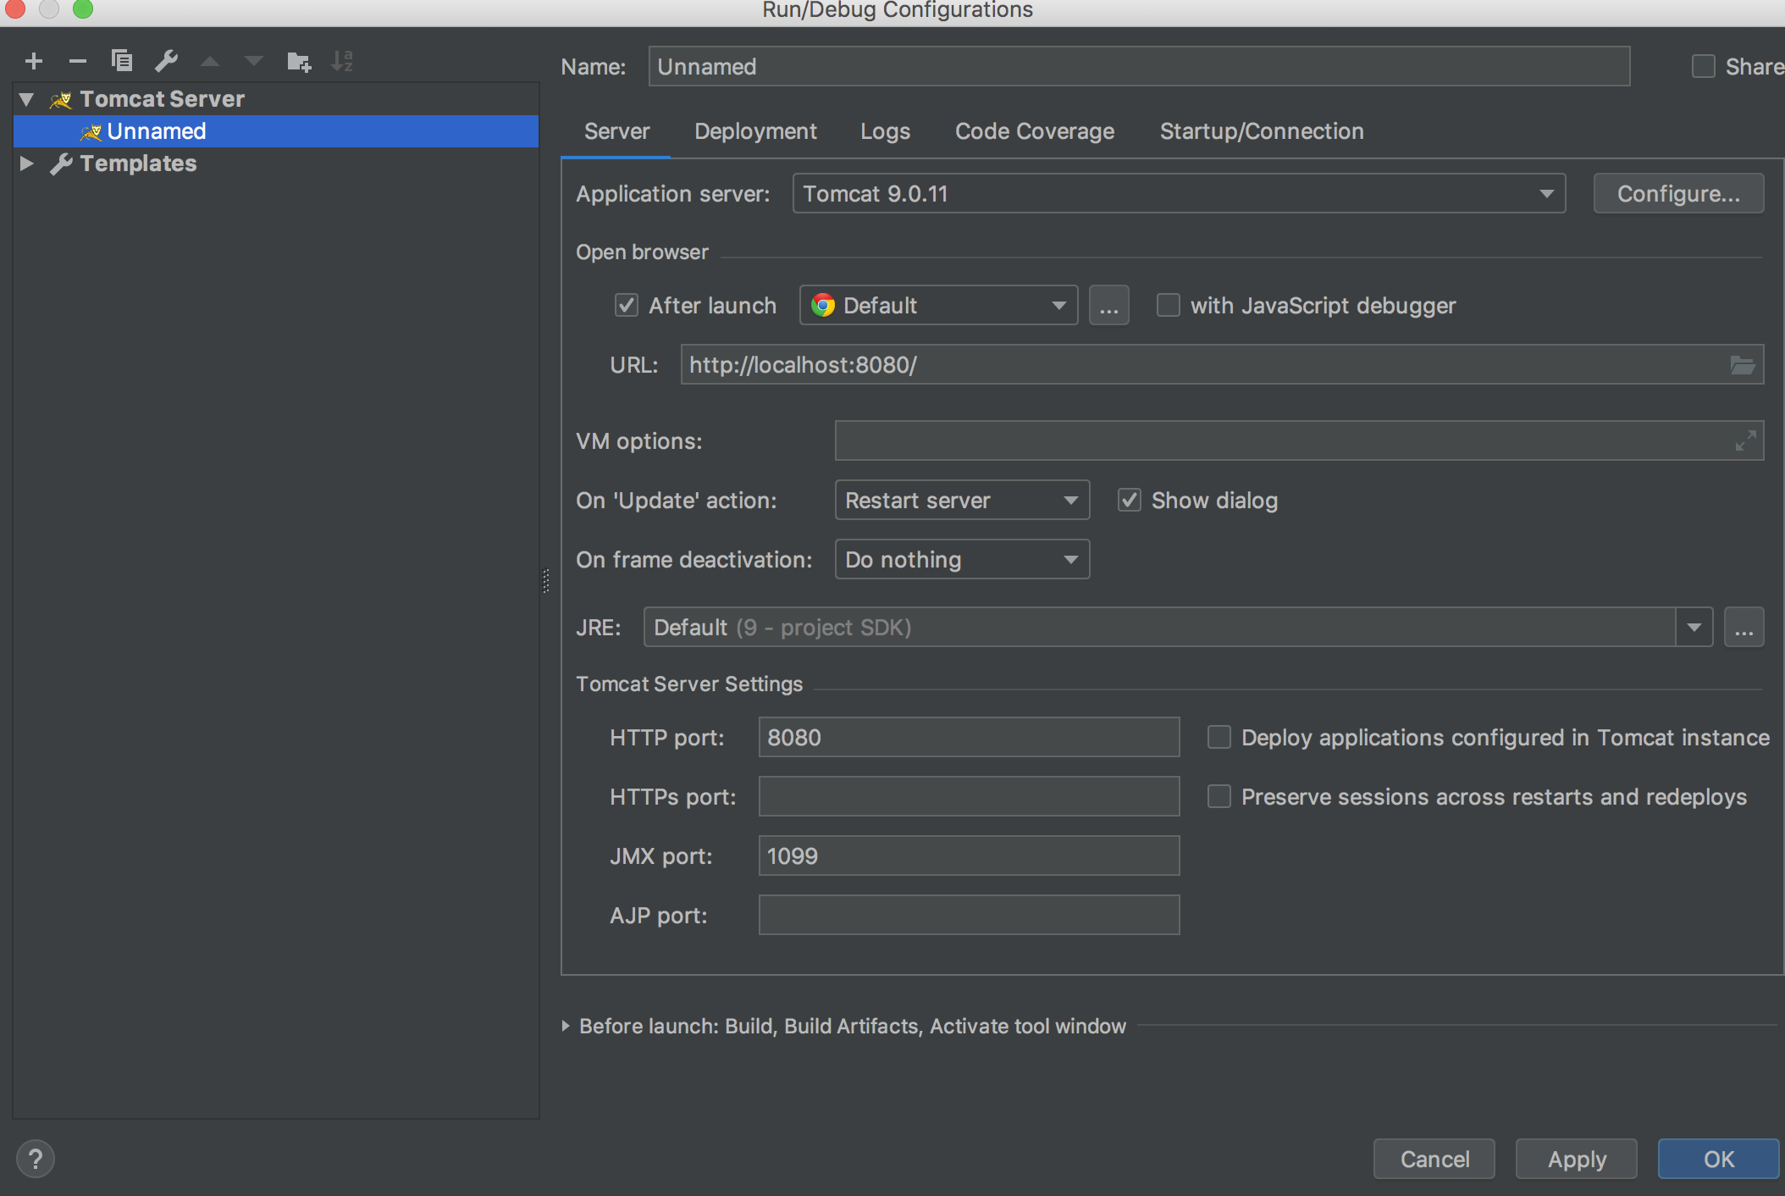This screenshot has height=1196, width=1785.
Task: Click into the HTTPs port field
Action: point(968,797)
